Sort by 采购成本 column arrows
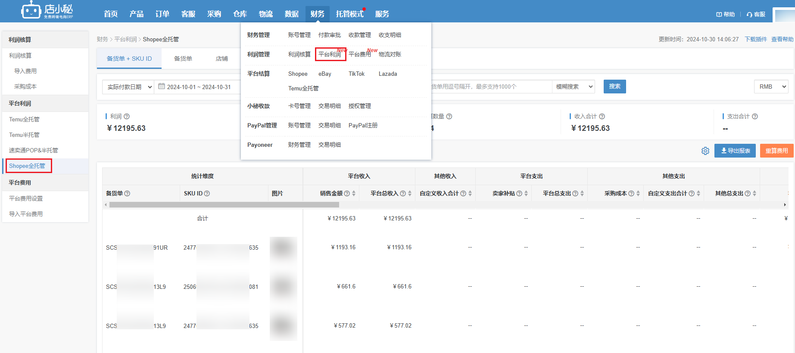795x353 pixels. (x=638, y=193)
